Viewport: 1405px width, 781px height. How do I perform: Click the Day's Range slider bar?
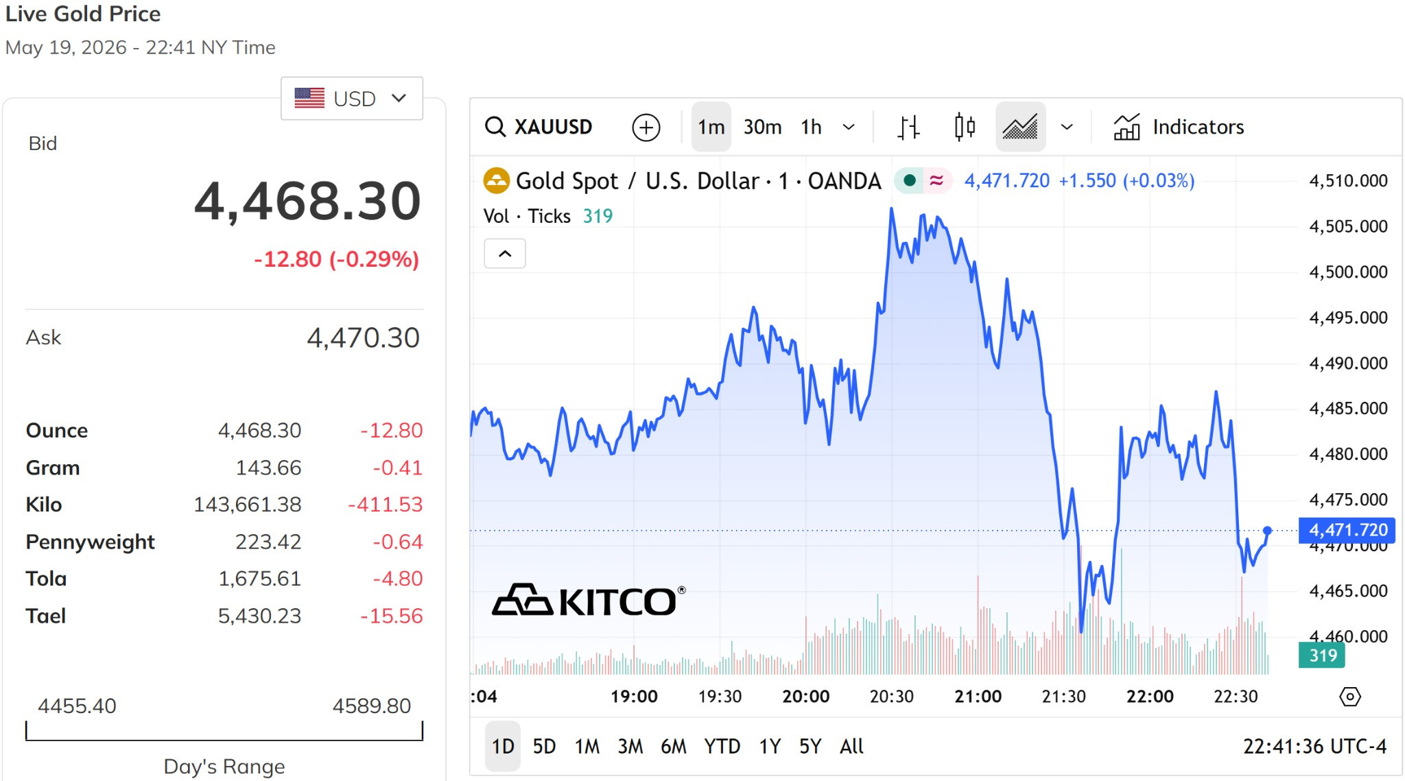click(224, 731)
